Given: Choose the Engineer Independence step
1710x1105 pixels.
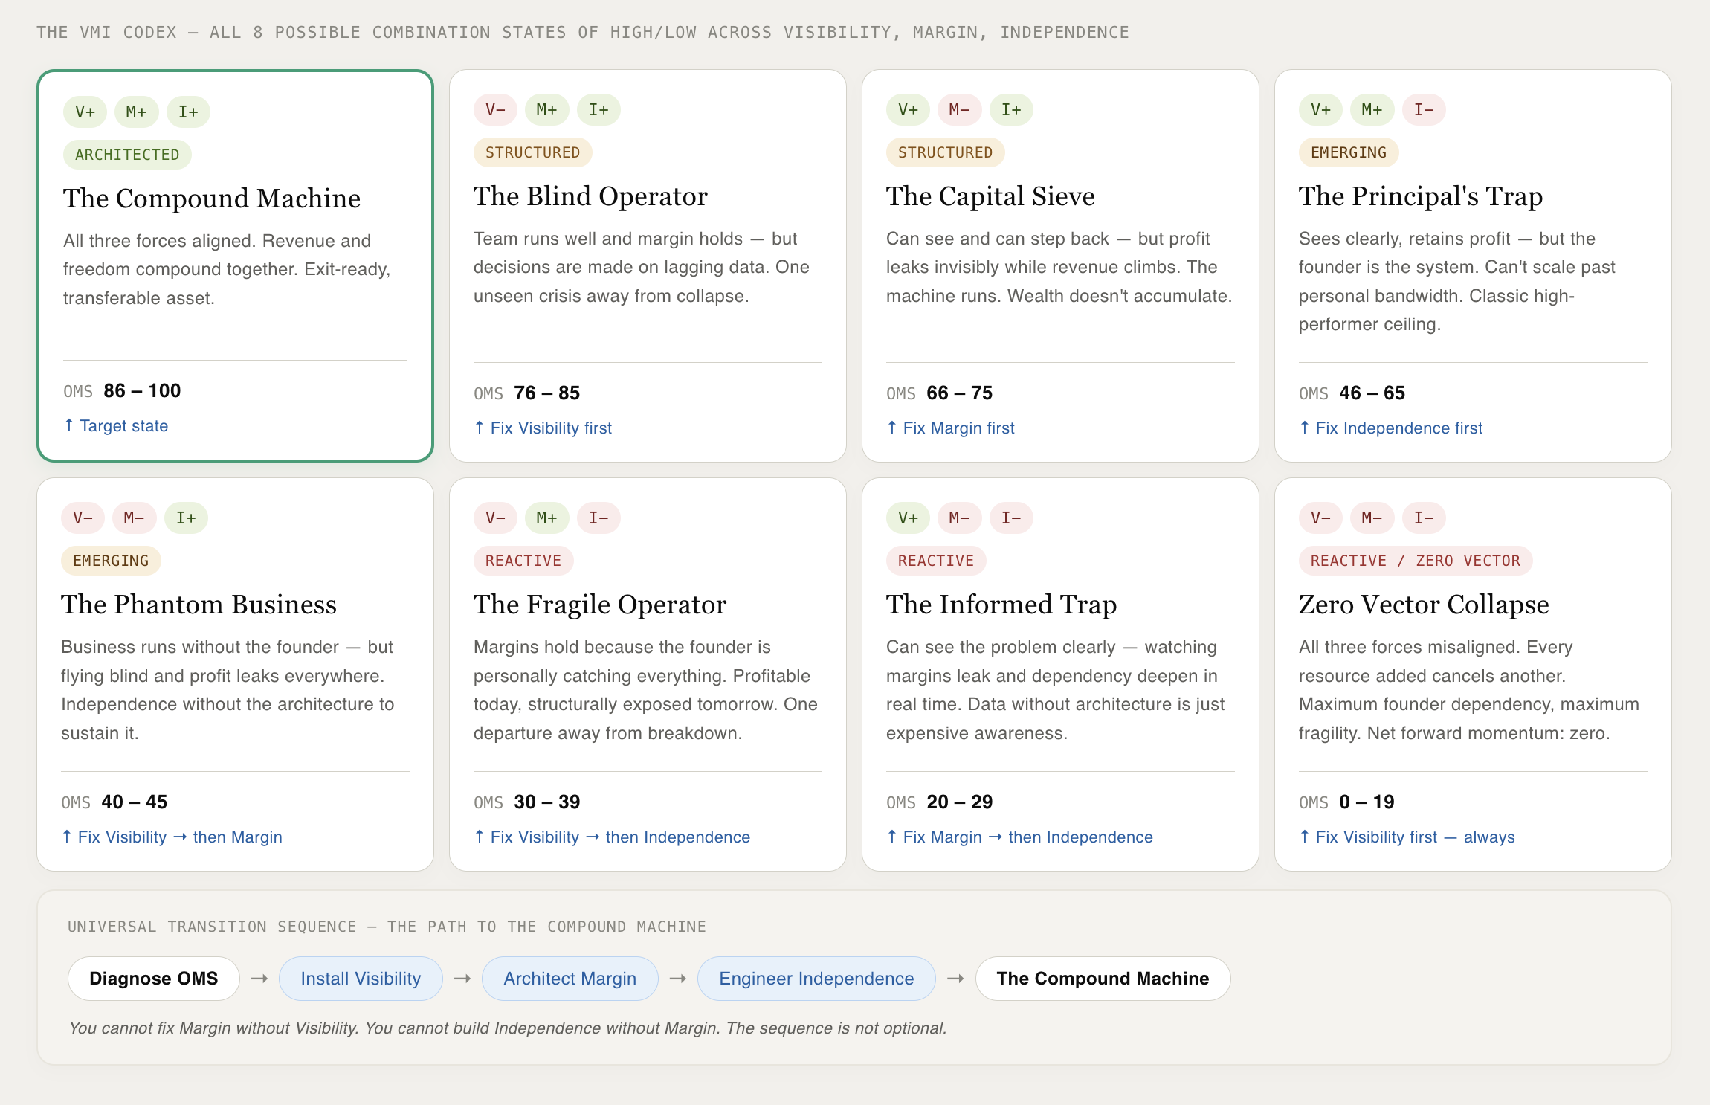Looking at the screenshot, I should click(816, 979).
